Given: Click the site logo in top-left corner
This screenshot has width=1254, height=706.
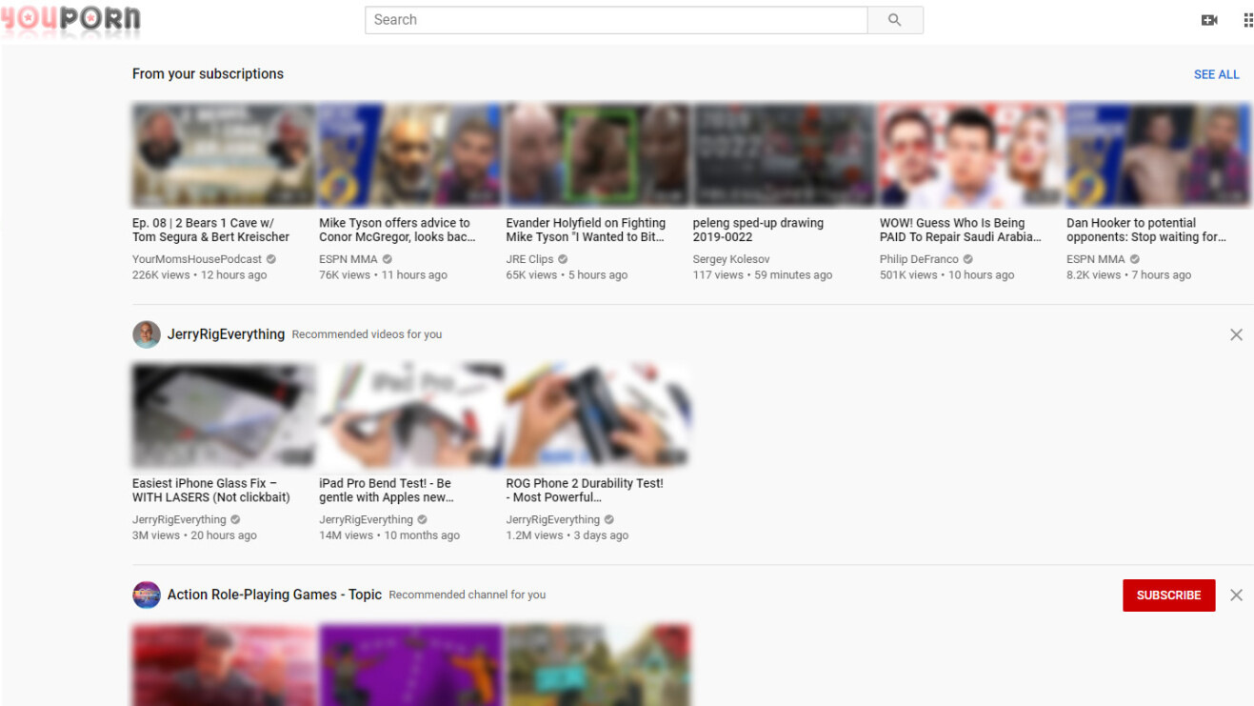Looking at the screenshot, I should pos(70,20).
